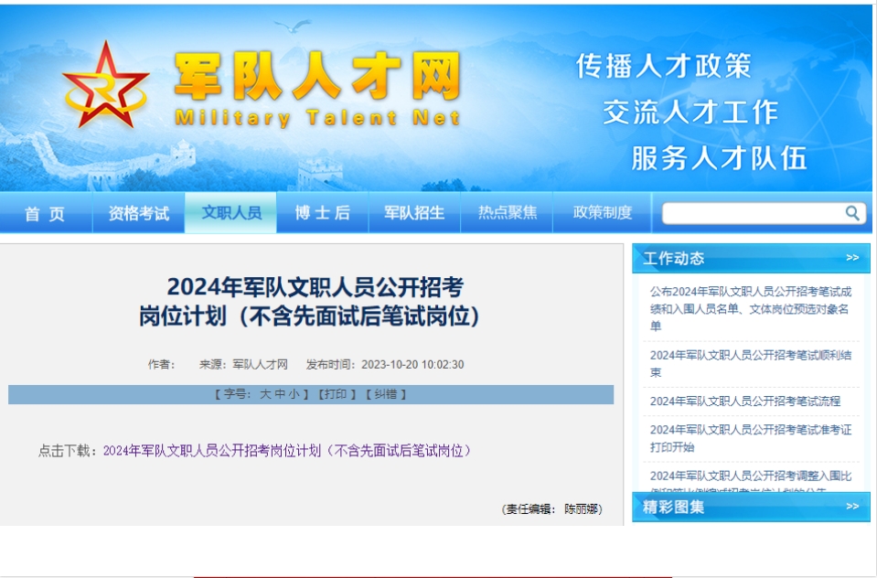Set font size to 小
The height and width of the screenshot is (578, 877).
(294, 394)
